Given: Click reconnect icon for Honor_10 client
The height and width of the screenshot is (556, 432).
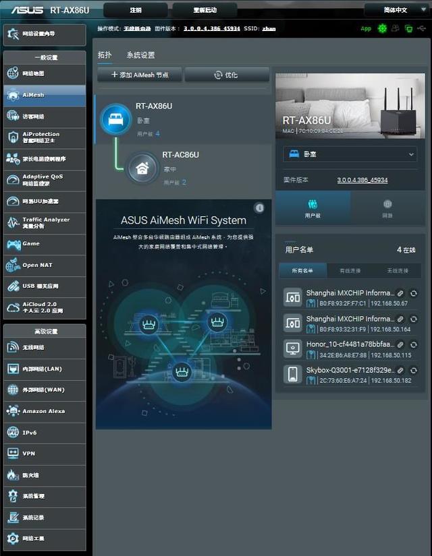Looking at the screenshot, I should point(414,344).
